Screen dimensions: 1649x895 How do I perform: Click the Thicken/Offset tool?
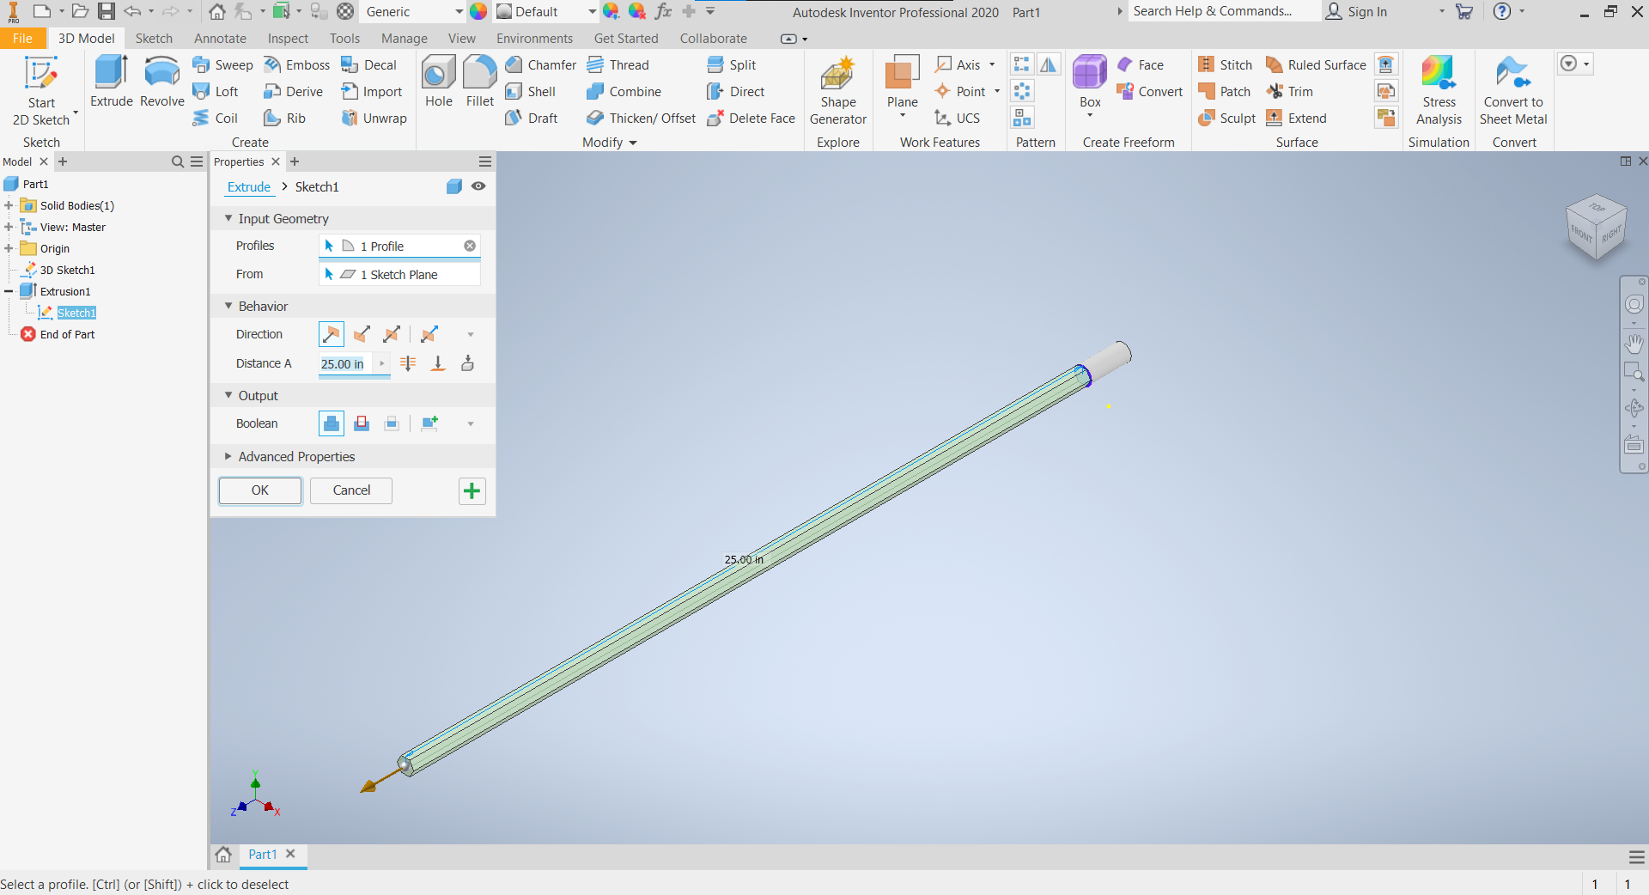pyautogui.click(x=641, y=119)
